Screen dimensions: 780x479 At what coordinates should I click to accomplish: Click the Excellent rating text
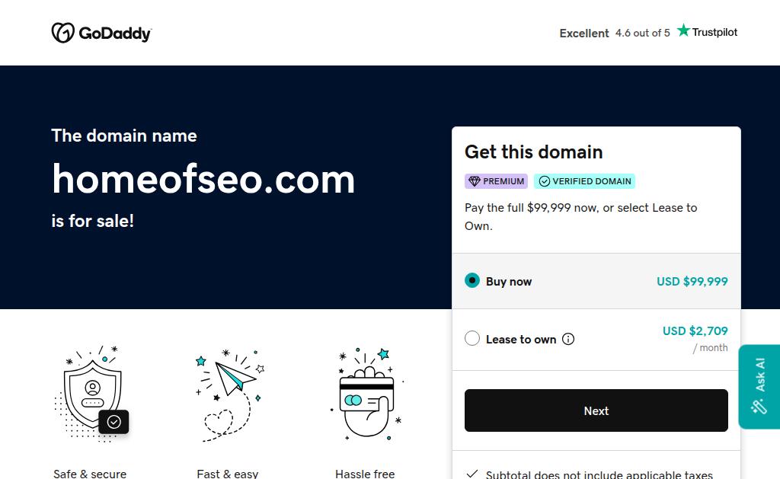tap(584, 34)
